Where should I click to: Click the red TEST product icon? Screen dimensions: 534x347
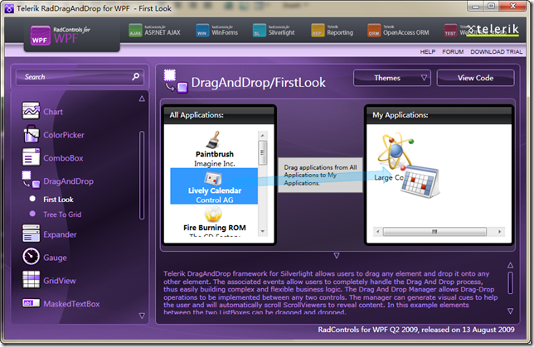click(x=450, y=31)
